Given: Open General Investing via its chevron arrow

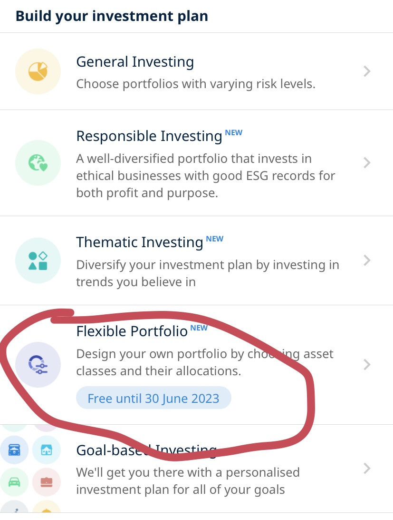Looking at the screenshot, I should (x=367, y=71).
